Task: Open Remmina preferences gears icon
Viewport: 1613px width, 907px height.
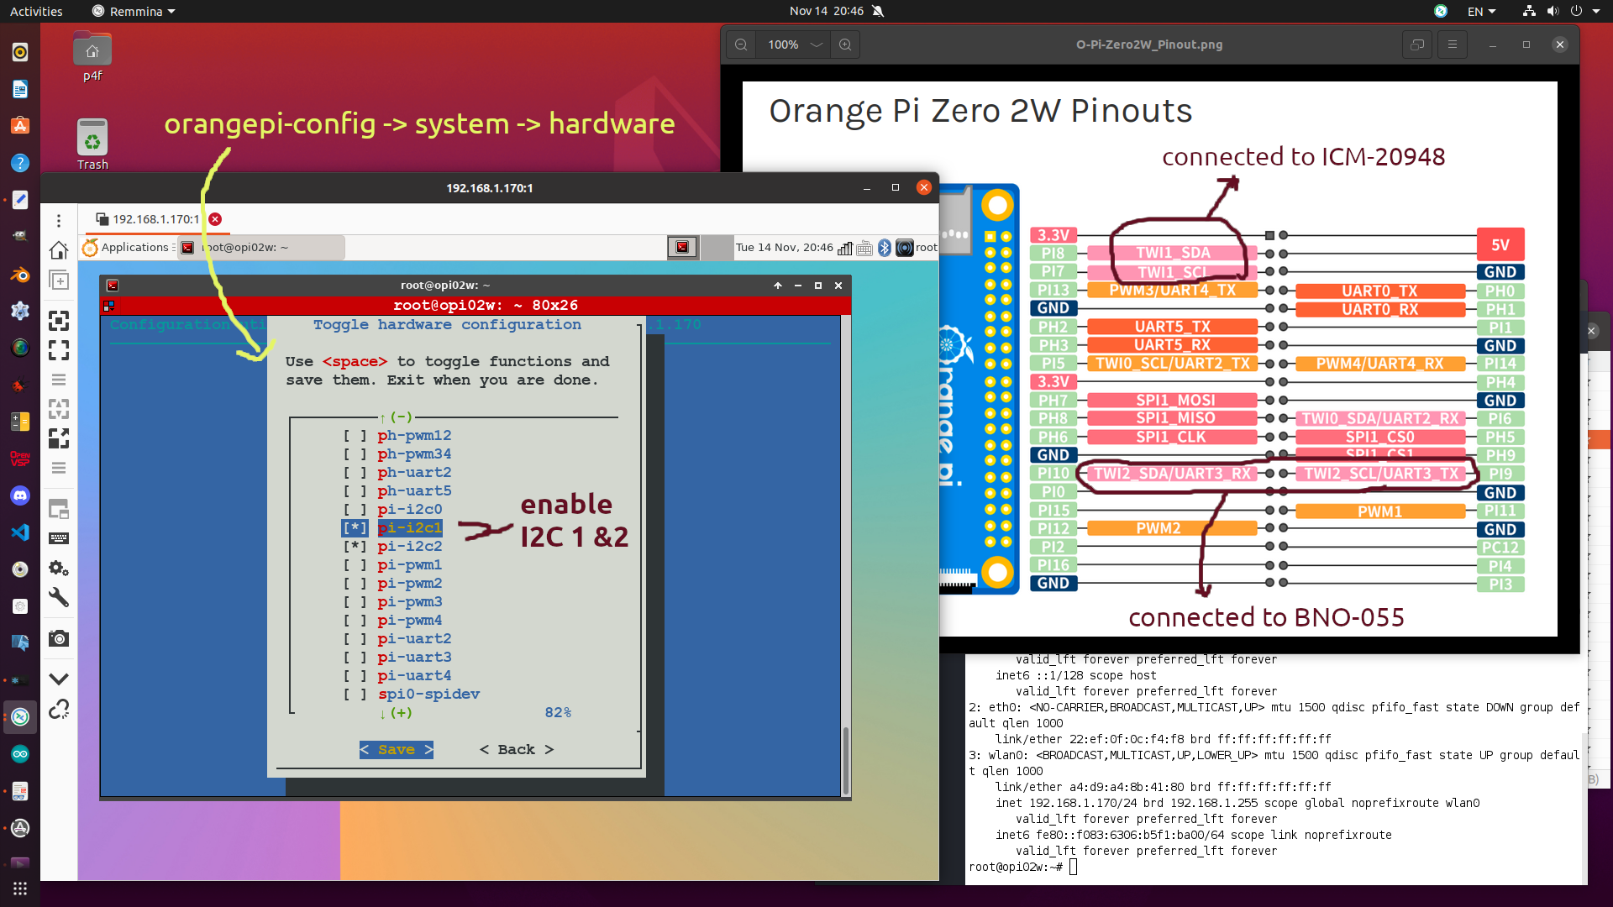Action: pyautogui.click(x=59, y=569)
